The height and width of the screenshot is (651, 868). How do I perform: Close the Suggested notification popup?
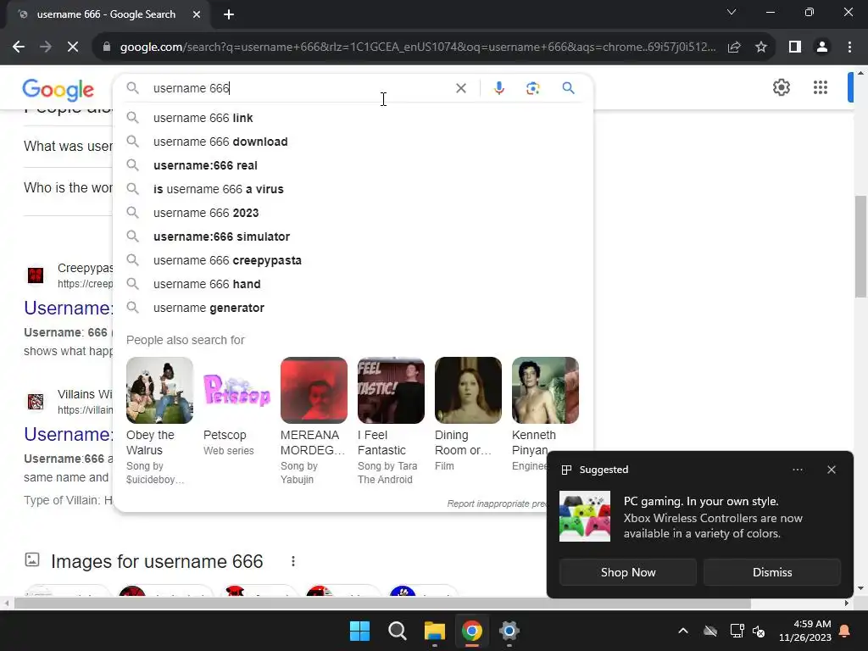tap(831, 470)
